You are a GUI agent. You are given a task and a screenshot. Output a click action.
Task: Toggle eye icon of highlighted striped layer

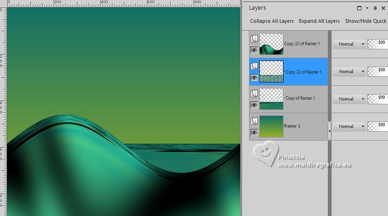point(254,78)
